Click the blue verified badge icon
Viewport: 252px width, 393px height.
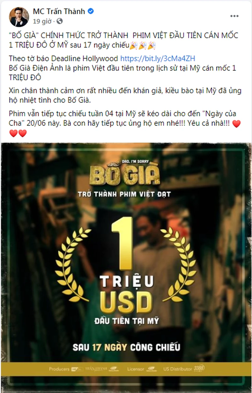click(x=91, y=11)
